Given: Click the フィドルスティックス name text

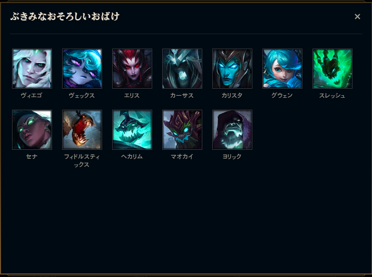Looking at the screenshot, I should coord(82,160).
